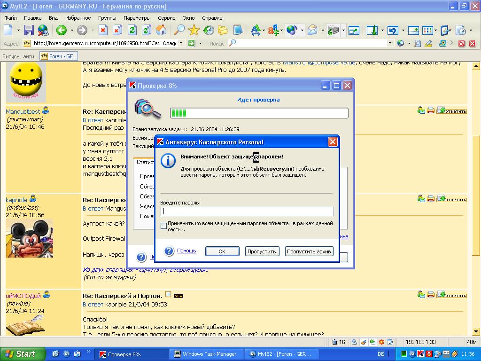Image resolution: width=481 pixels, height=361 pixels.
Task: Click the Mail envelope toolbar icon
Action: (x=312, y=30)
